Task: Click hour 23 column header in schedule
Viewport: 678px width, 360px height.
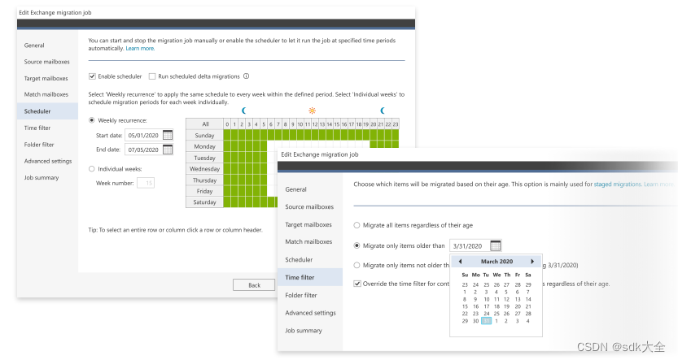Action: (396, 124)
